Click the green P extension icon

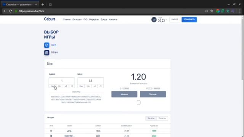click(223, 11)
